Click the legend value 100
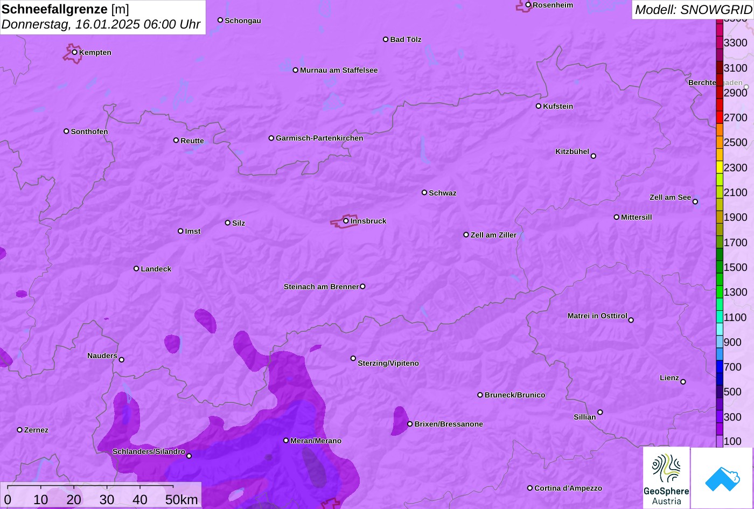 (x=732, y=442)
